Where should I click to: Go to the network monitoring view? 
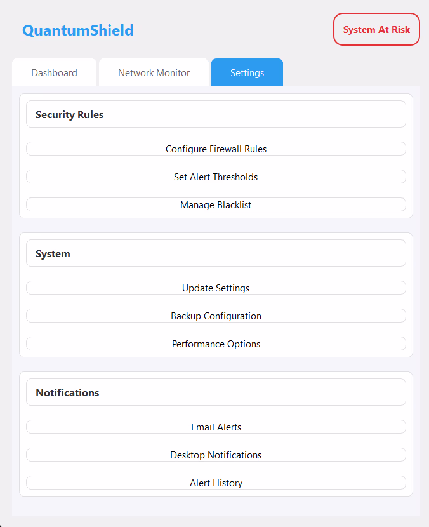tap(154, 72)
